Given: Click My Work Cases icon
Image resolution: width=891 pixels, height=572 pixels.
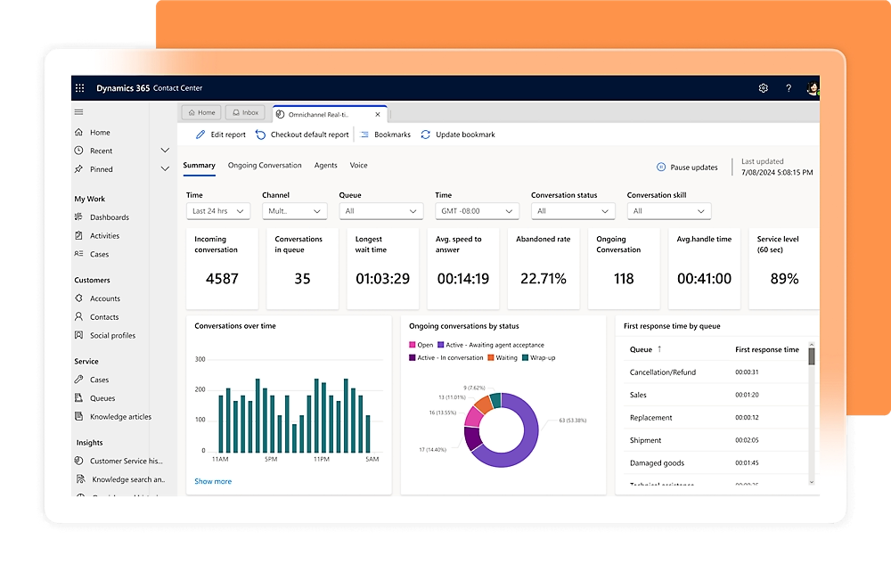Looking at the screenshot, I should [x=79, y=254].
